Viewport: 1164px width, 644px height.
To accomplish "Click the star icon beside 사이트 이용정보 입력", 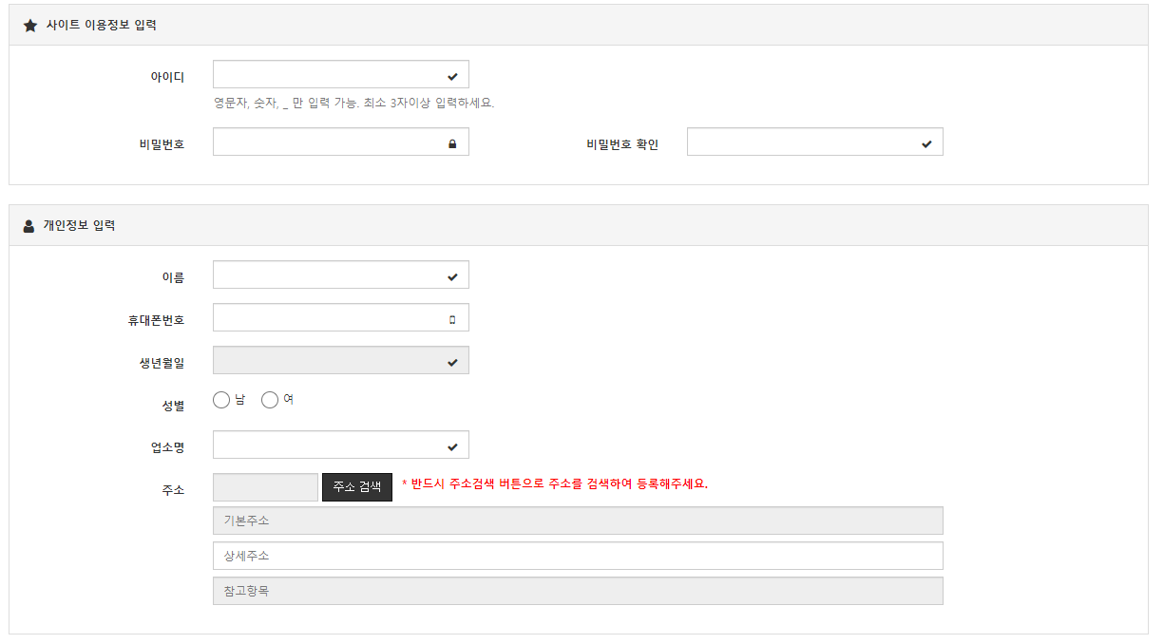I will 29,26.
